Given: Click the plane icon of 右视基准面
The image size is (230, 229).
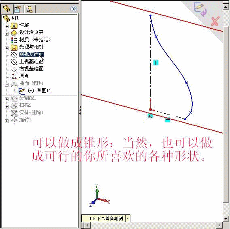Looking at the screenshot, I should pyautogui.click(x=14, y=69).
